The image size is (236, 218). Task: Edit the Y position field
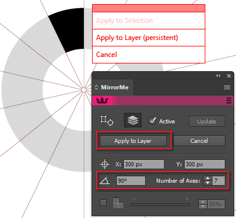205,164
